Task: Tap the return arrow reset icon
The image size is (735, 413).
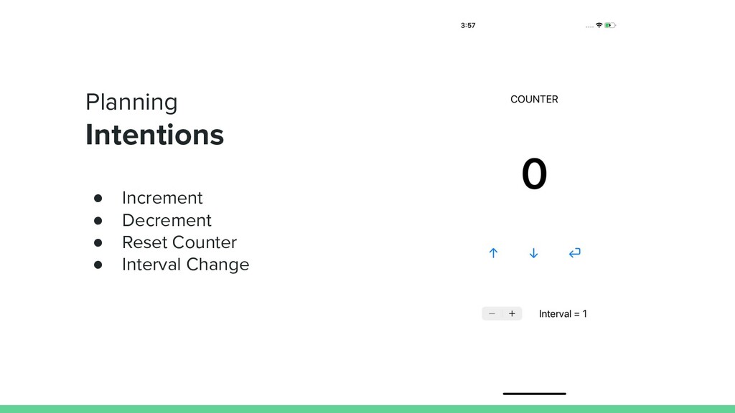Action: pos(575,253)
